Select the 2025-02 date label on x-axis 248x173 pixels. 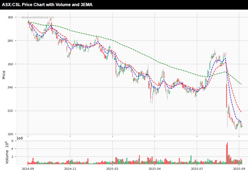(x=112, y=168)
